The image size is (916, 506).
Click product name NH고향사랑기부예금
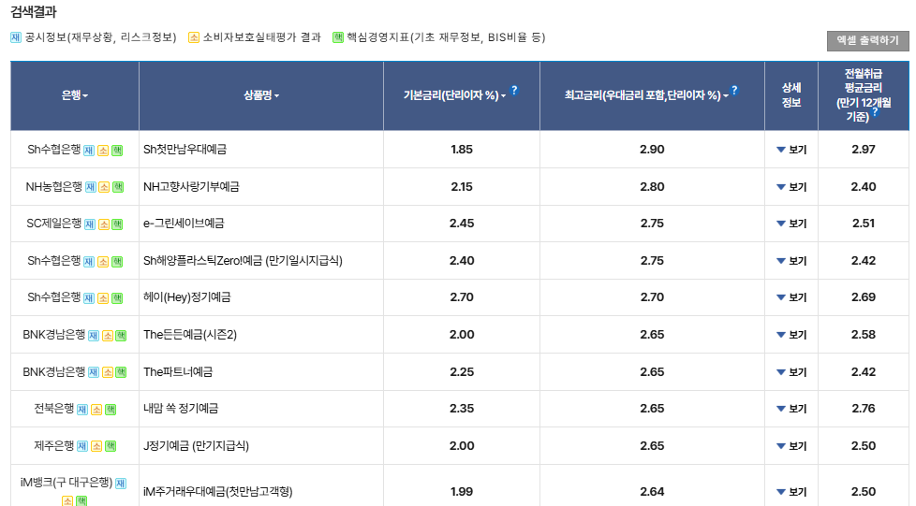pyautogui.click(x=192, y=187)
